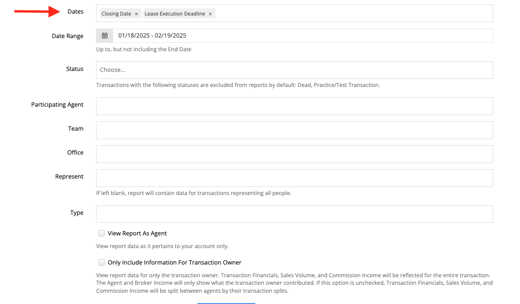Click the Team selection field
520x304 pixels.
pyautogui.click(x=294, y=130)
